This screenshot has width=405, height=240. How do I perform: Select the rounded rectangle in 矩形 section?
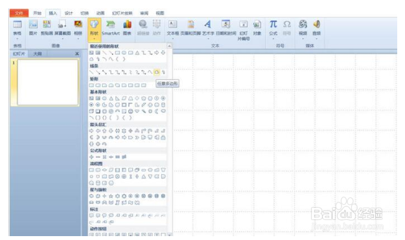click(98, 85)
